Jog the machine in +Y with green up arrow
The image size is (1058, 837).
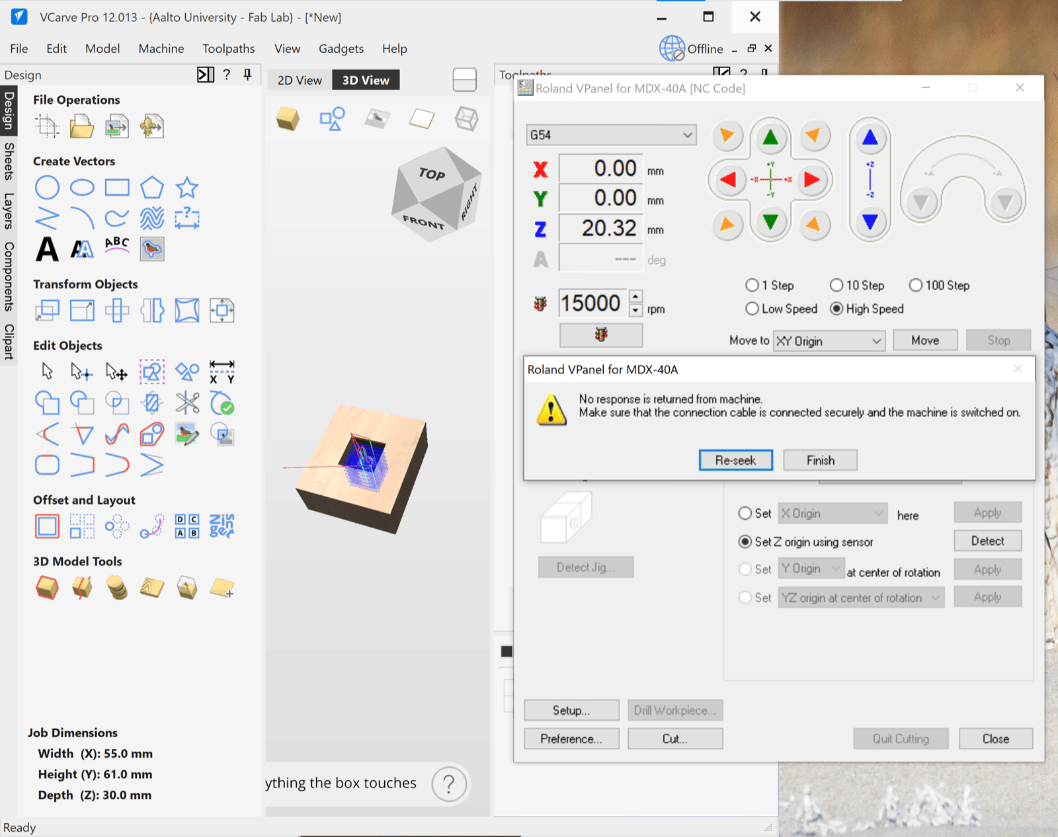[x=770, y=138]
